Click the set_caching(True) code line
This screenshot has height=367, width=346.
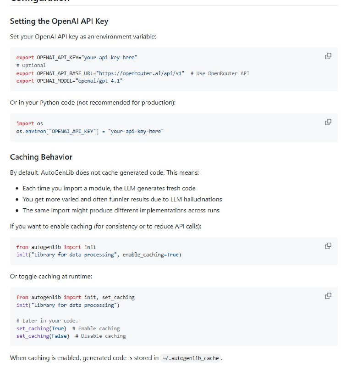[x=41, y=328]
